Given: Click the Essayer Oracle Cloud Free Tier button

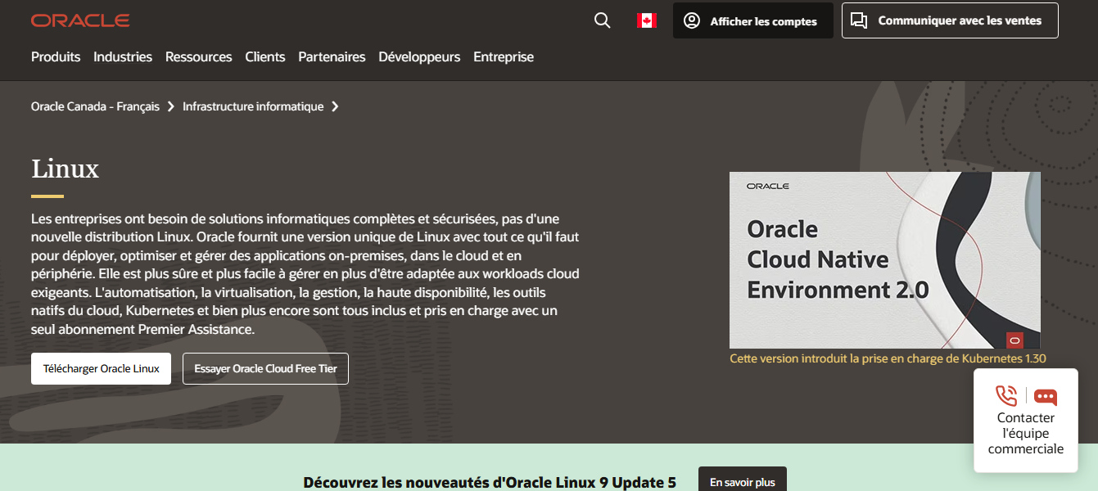Looking at the screenshot, I should [x=265, y=368].
